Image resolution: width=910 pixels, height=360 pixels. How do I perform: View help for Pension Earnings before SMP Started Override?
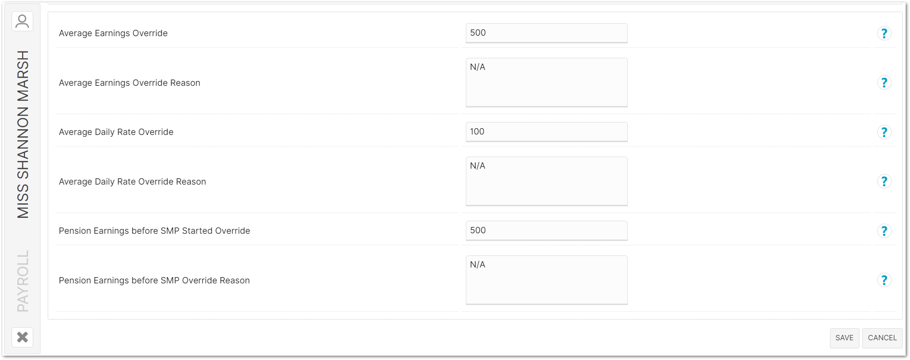click(x=884, y=231)
